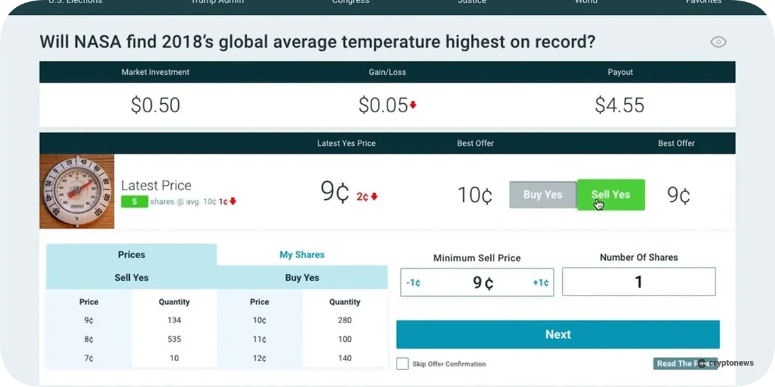Click the 11¢ Buy Yes price
Viewport: 775px width, 387px height.
260,339
